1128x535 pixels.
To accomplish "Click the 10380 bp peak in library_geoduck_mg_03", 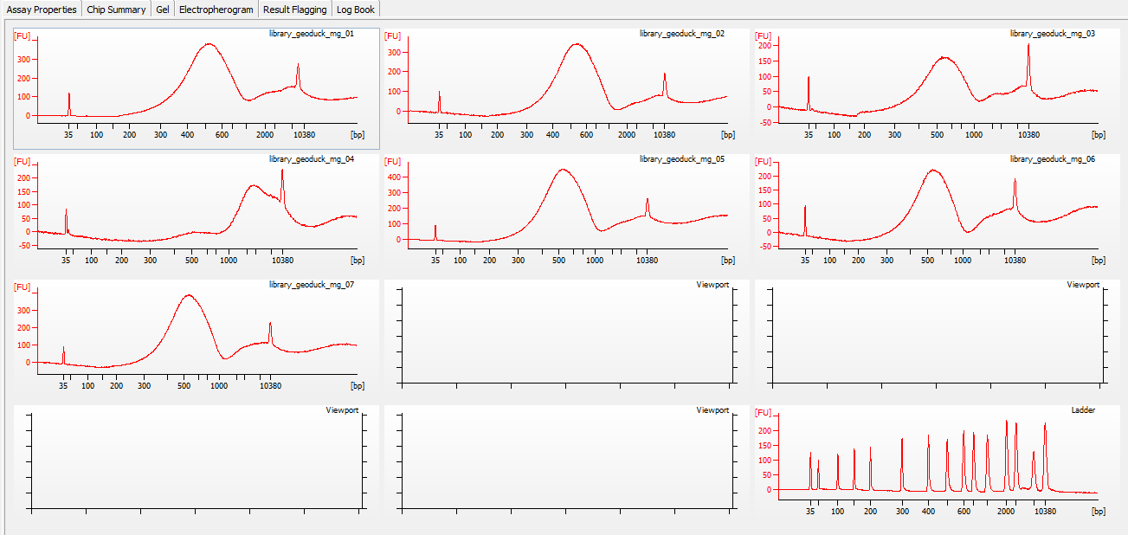I will pos(1028,65).
